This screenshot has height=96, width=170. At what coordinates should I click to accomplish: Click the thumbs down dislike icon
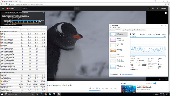[x=97, y=88]
